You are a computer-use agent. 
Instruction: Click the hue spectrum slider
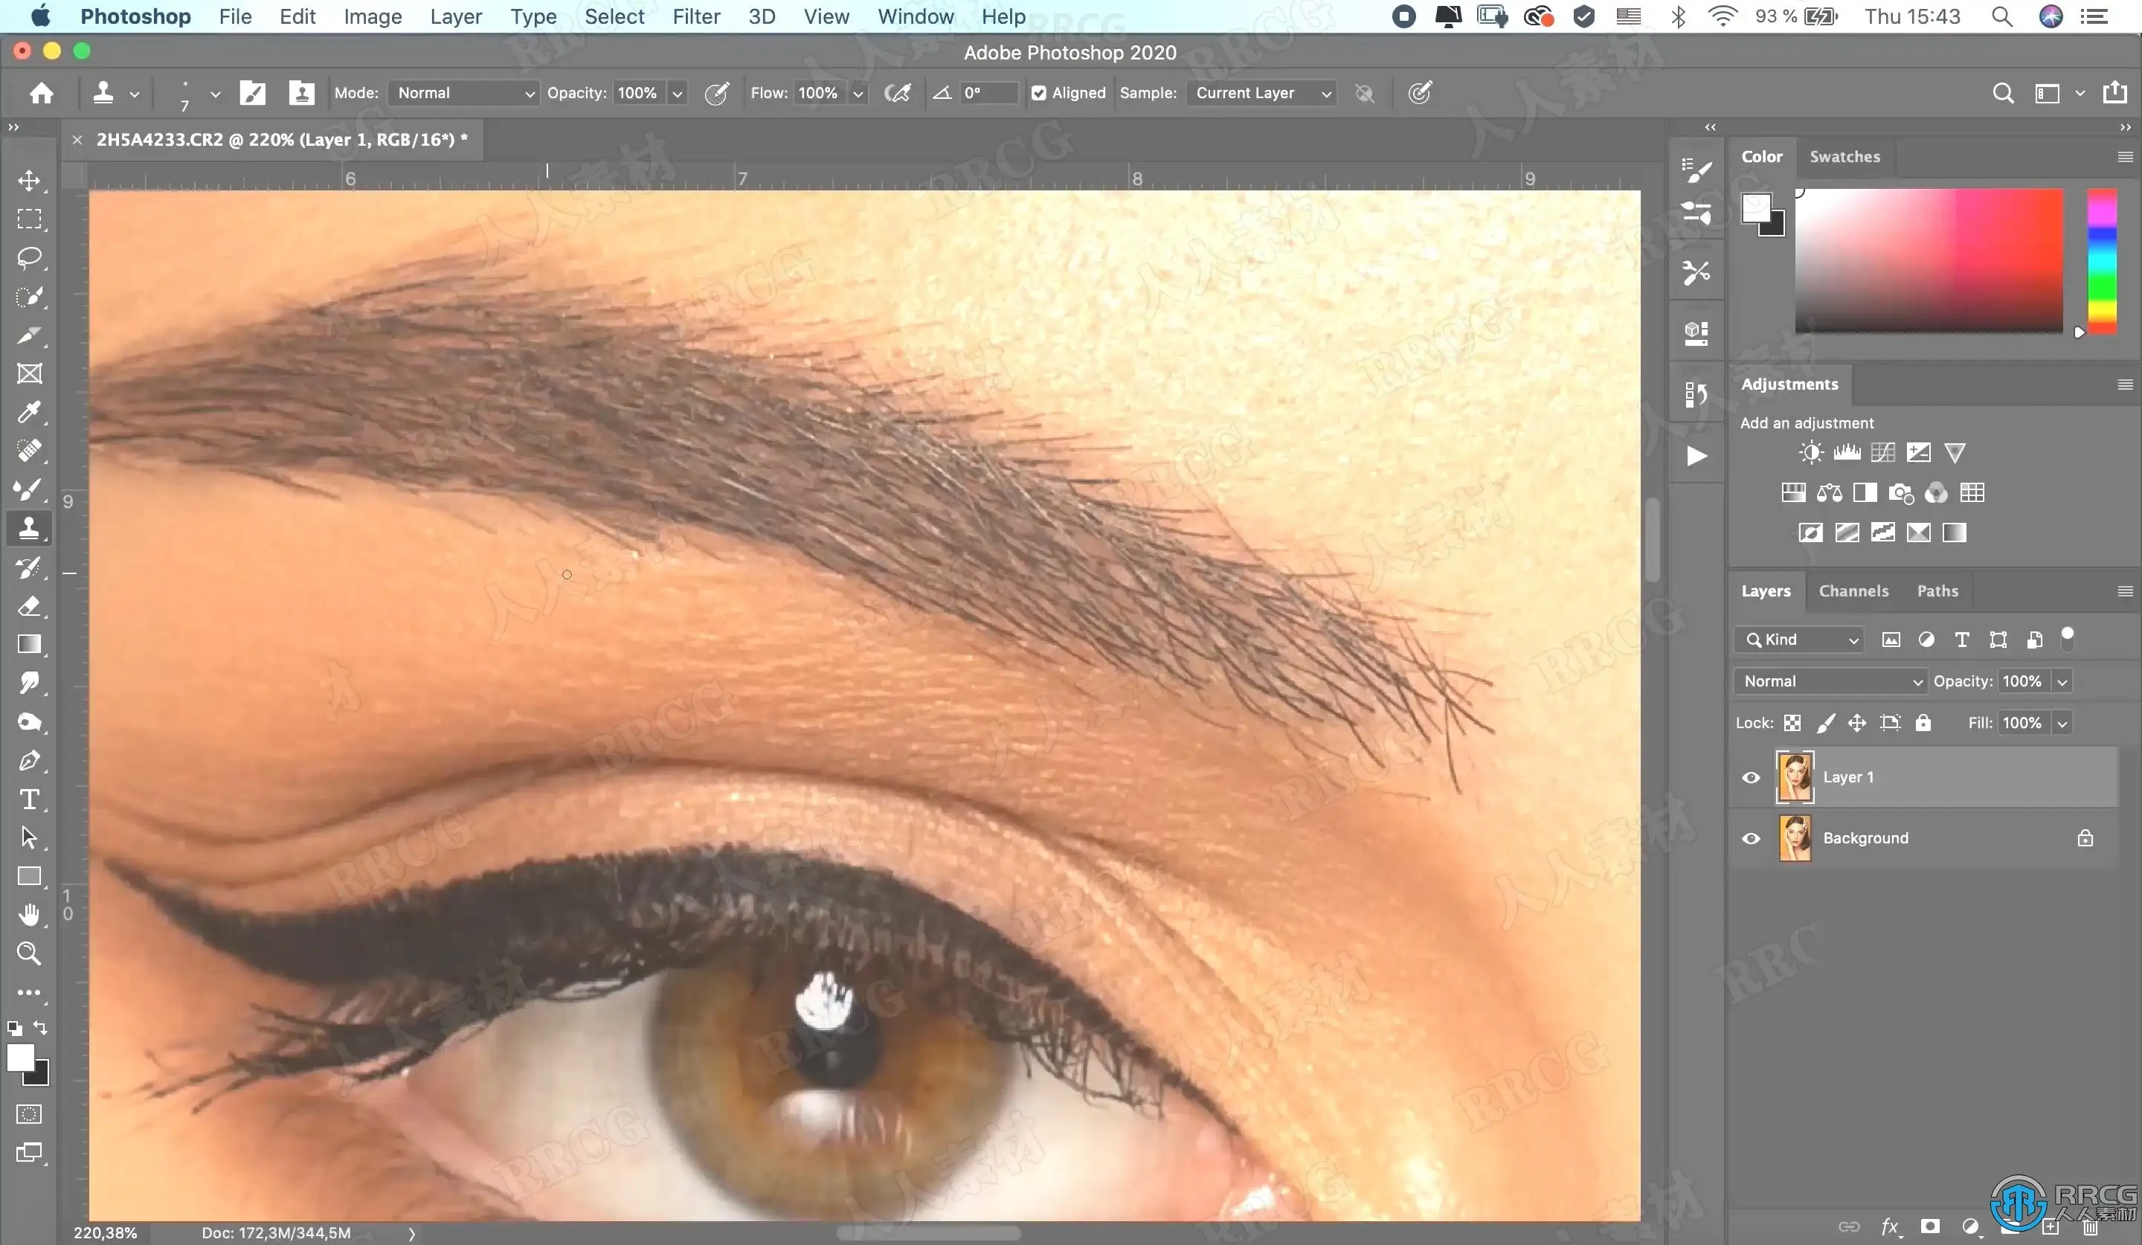[x=2101, y=262]
